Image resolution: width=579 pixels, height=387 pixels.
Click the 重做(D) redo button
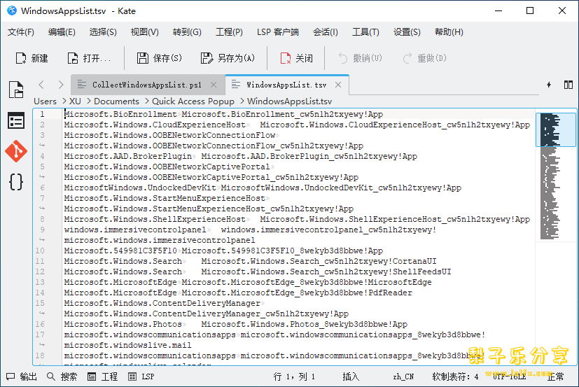coord(425,58)
